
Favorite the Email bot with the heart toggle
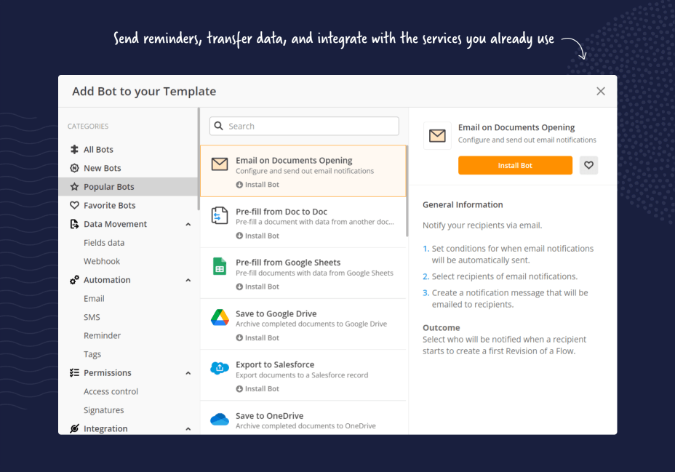tap(588, 165)
